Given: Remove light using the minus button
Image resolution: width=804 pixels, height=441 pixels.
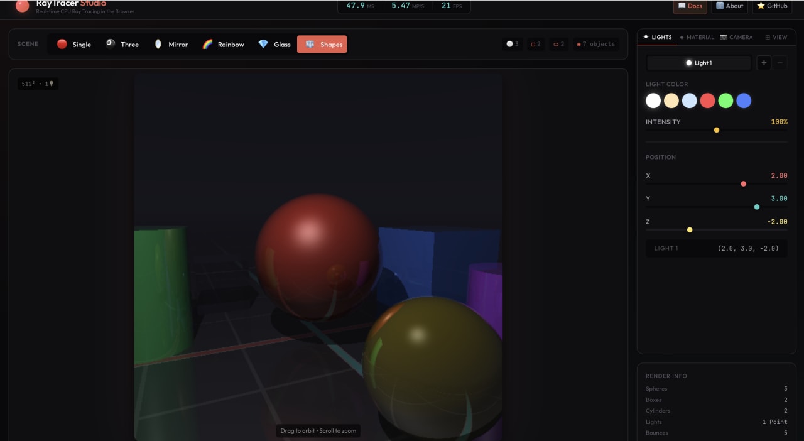Looking at the screenshot, I should point(780,63).
